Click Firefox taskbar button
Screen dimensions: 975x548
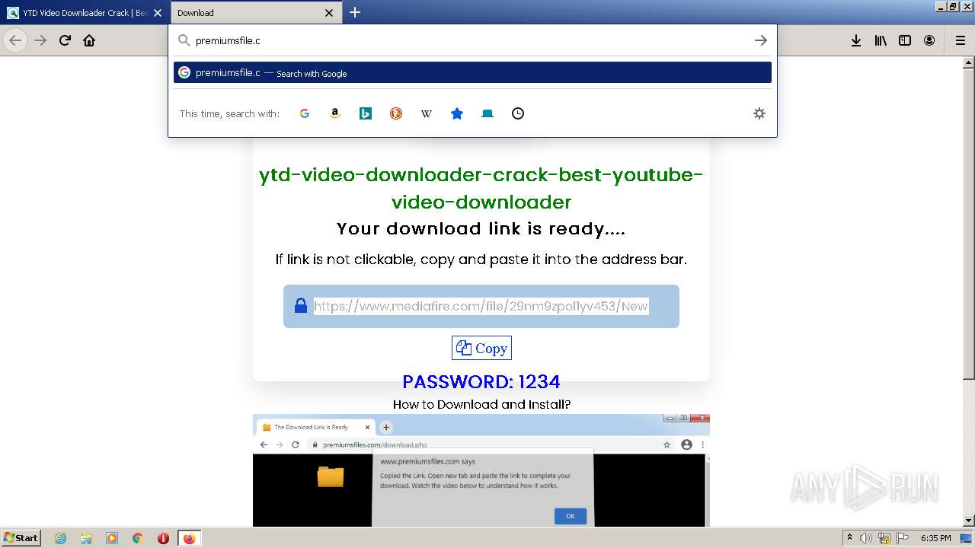pyautogui.click(x=189, y=538)
